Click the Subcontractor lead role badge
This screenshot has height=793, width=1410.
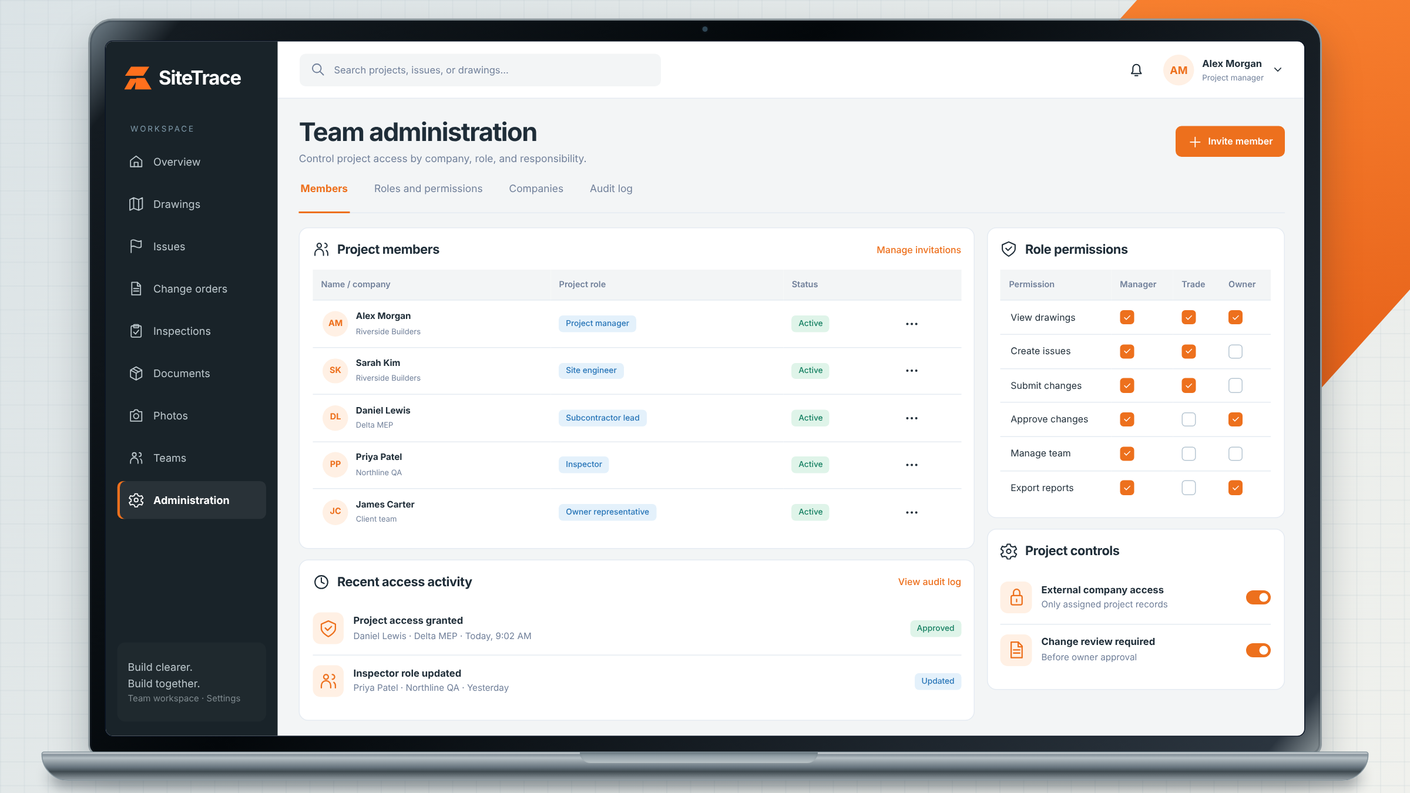(602, 418)
